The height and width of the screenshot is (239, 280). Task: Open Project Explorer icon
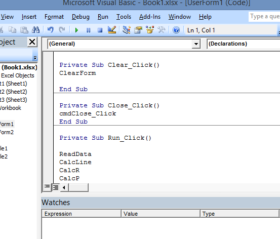[127, 30]
